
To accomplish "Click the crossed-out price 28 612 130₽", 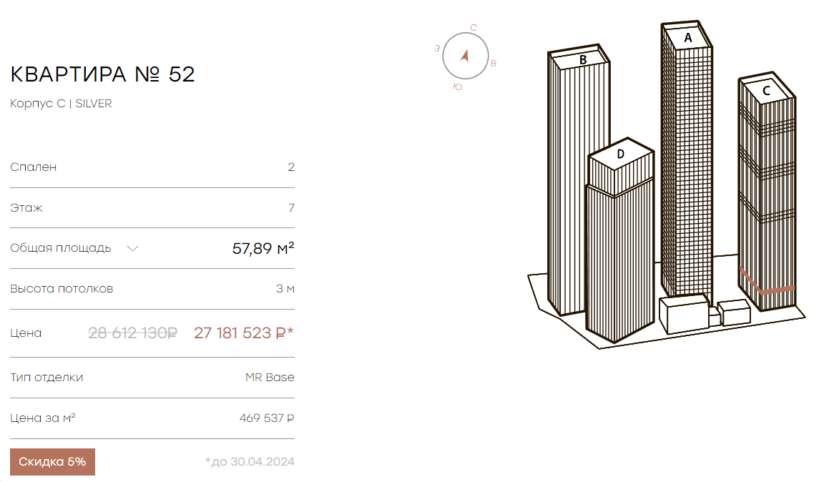I will pyautogui.click(x=132, y=333).
